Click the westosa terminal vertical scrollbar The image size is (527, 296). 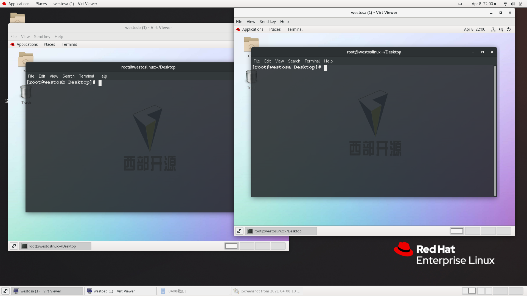point(495,131)
